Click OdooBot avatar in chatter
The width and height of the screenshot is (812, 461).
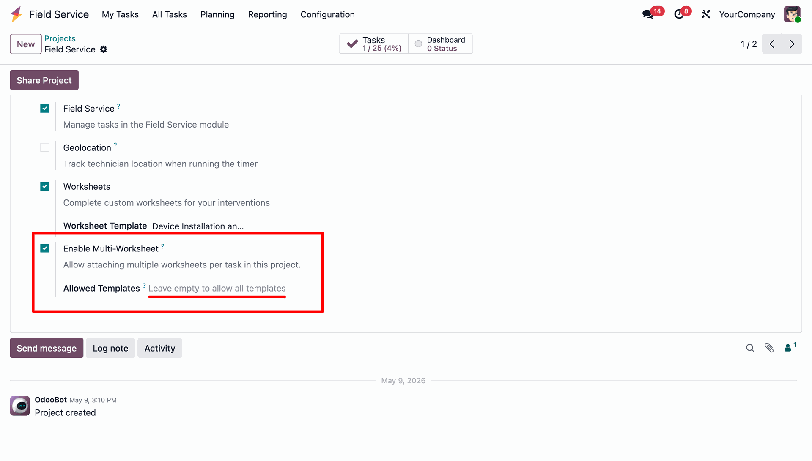pos(20,406)
